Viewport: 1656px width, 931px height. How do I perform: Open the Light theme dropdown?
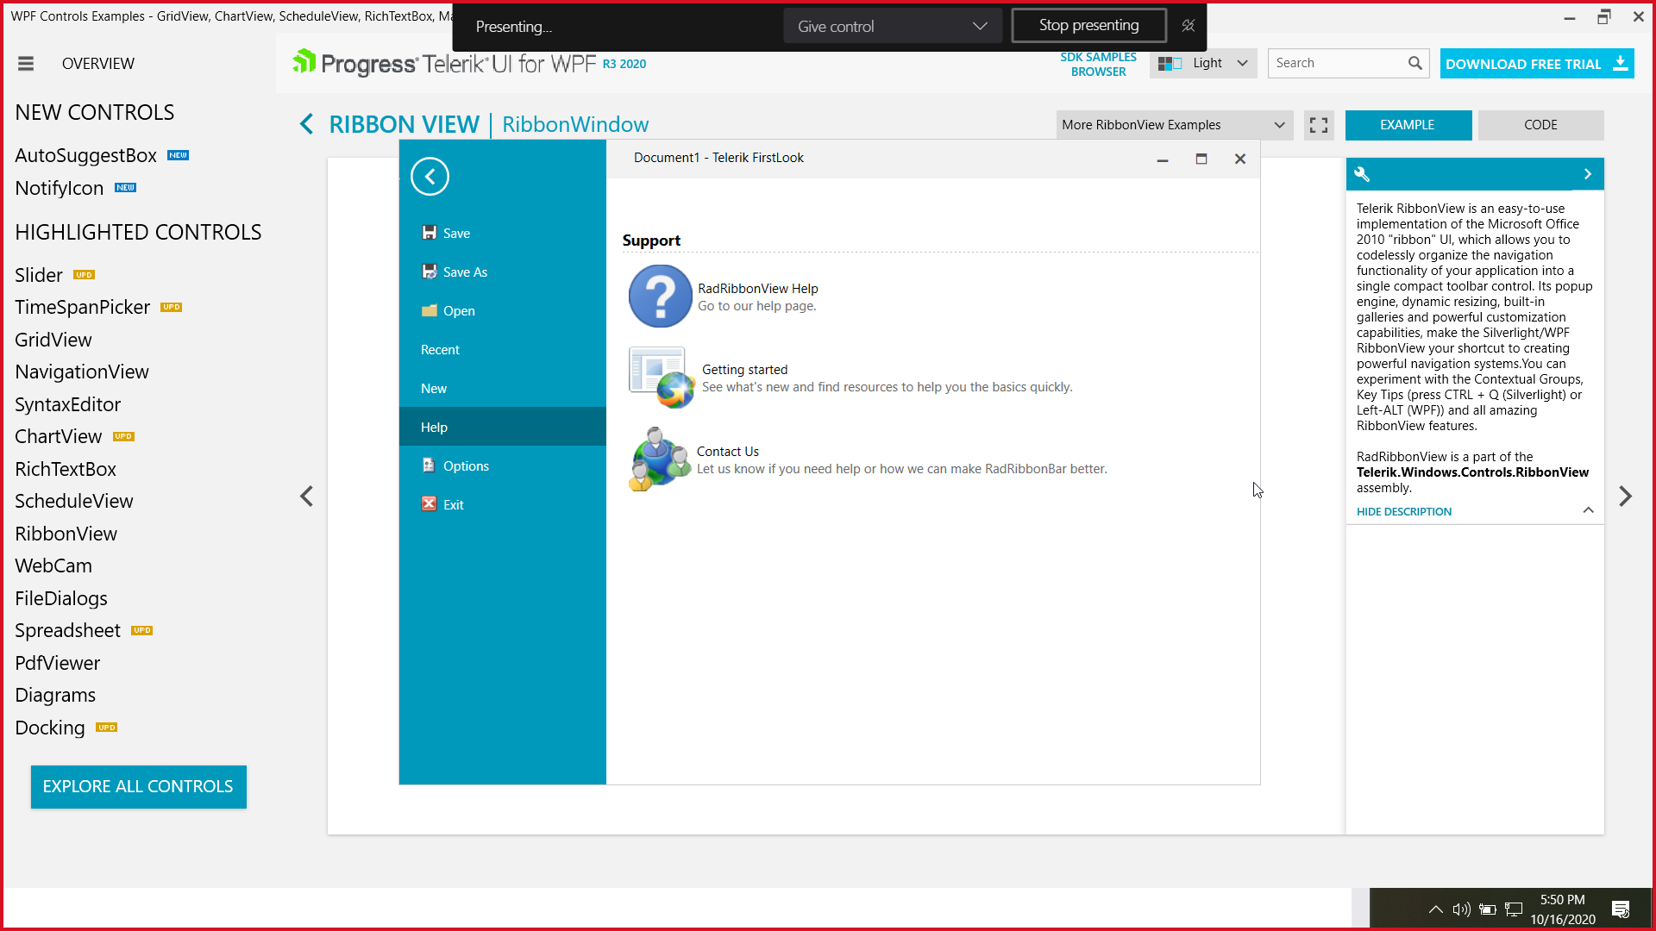coord(1203,63)
